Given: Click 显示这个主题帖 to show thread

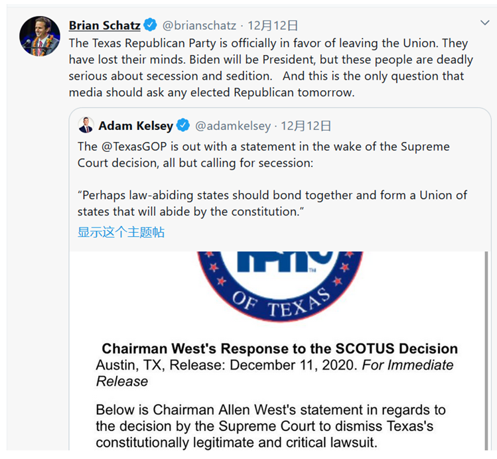Looking at the screenshot, I should point(121,232).
